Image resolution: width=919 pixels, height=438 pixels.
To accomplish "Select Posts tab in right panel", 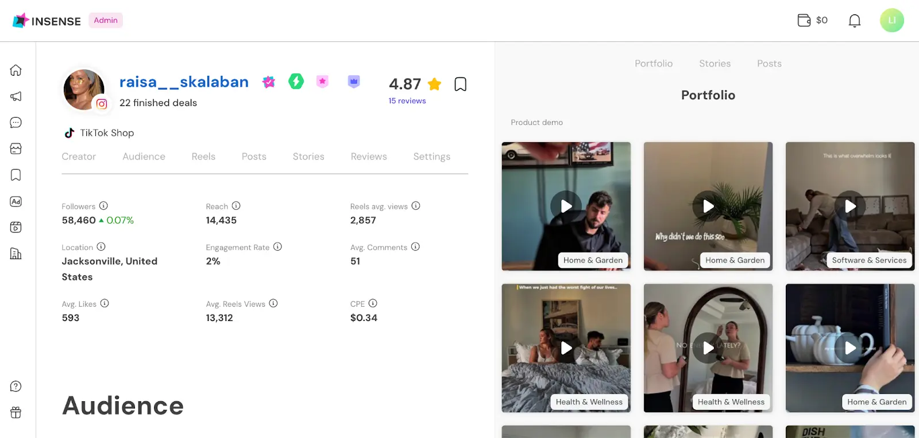I will pos(769,64).
